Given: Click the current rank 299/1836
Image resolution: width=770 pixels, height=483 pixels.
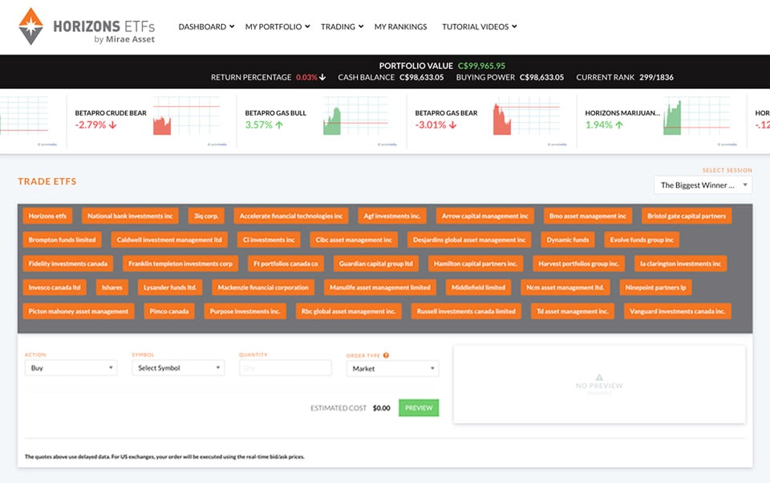Looking at the screenshot, I should 657,77.
